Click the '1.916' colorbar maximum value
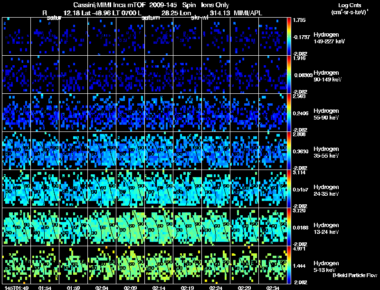 [x=299, y=58]
